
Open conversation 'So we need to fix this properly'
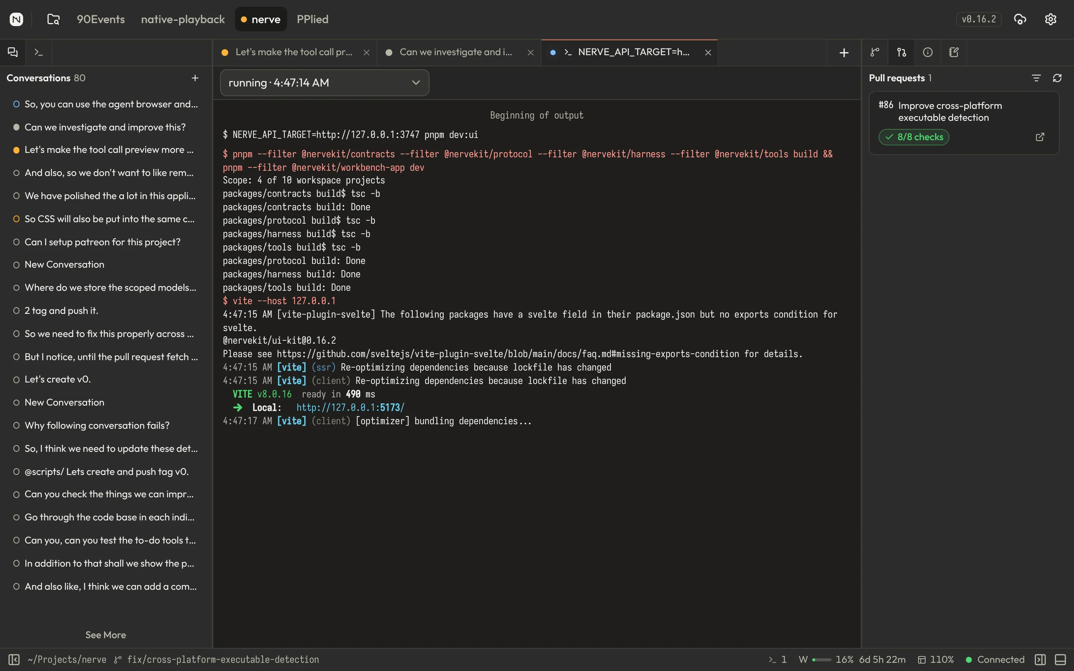pyautogui.click(x=106, y=334)
